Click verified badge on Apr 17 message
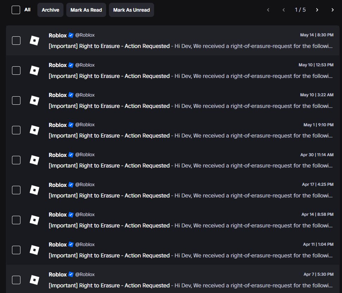Viewport: 342px width, 293px height. (71, 184)
